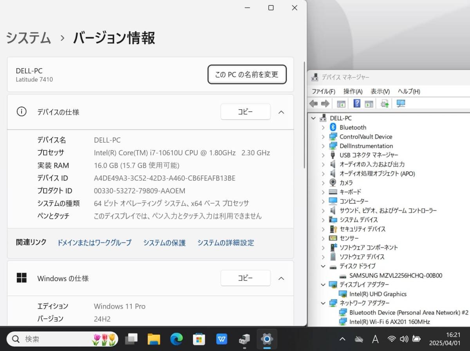Select Intel(R) Wi-Fi 6 AX201 160MHz
This screenshot has width=470, height=351.
coord(390,322)
